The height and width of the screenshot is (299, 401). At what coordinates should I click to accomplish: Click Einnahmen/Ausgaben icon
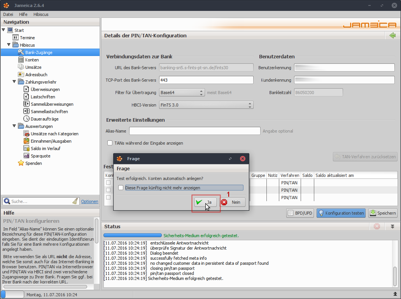tap(26, 141)
